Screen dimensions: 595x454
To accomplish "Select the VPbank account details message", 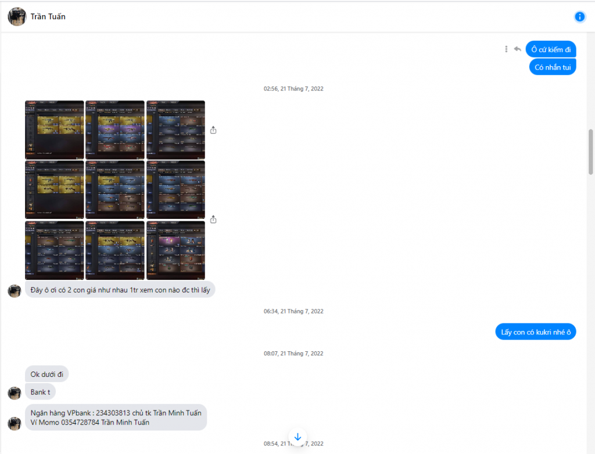I will pos(116,417).
